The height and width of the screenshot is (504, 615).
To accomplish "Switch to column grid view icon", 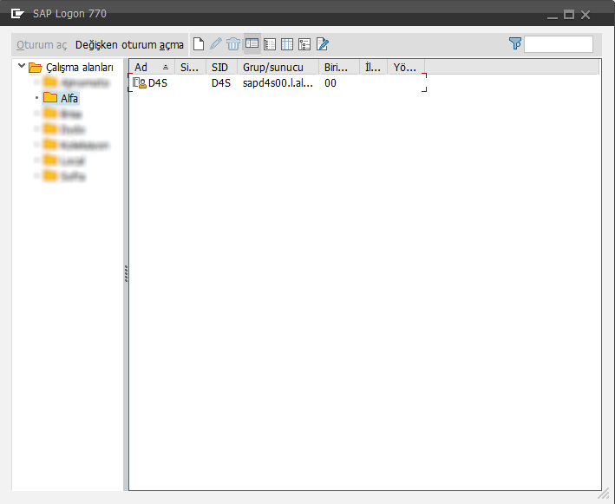I will pos(287,44).
